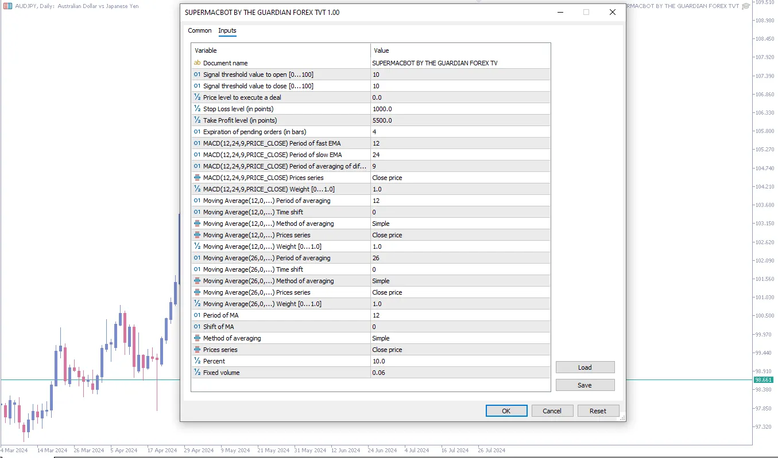The height and width of the screenshot is (458, 778).
Task: Click the AUDJPY chart icon in top-left corner
Action: coord(8,6)
